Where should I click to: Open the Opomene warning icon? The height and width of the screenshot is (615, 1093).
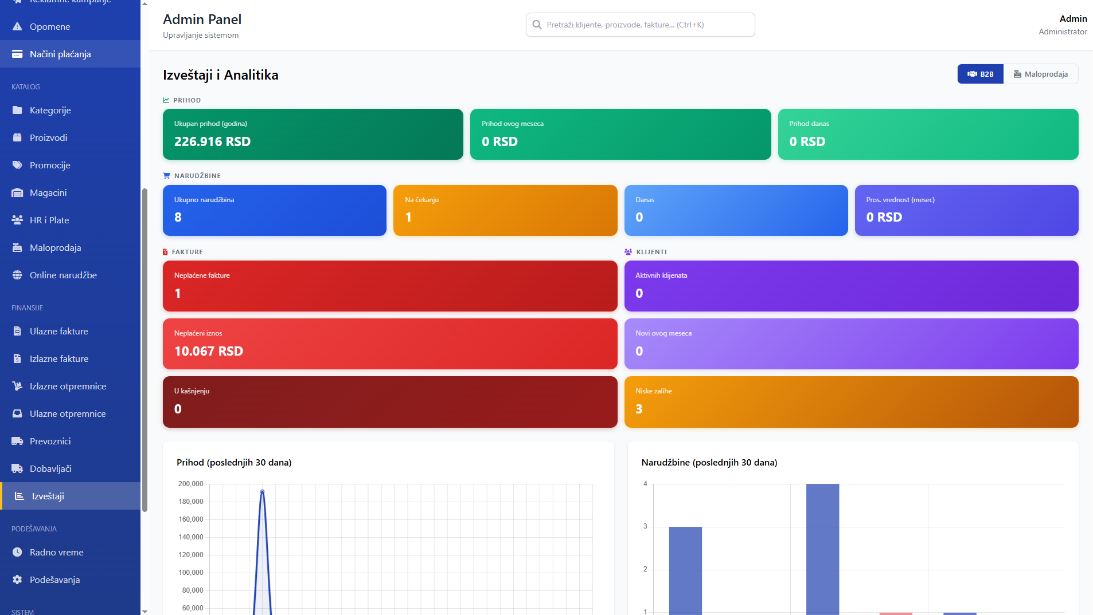(17, 26)
